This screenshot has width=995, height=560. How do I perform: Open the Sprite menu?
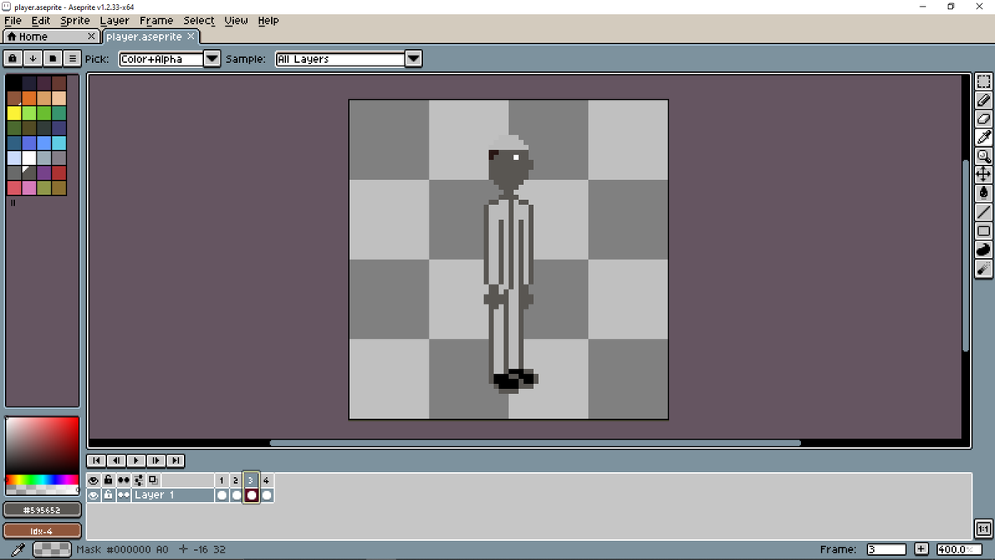pyautogui.click(x=75, y=21)
